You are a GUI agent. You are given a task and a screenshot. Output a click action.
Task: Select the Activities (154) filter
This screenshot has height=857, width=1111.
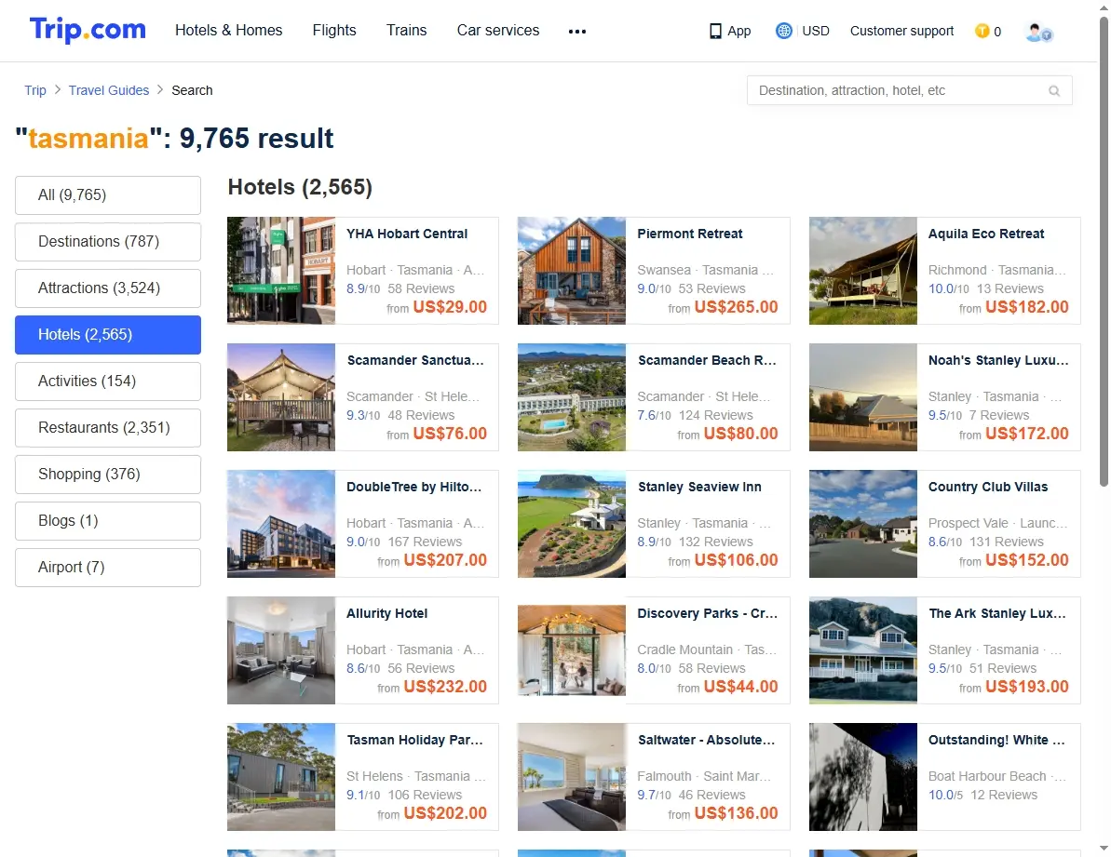pos(108,381)
